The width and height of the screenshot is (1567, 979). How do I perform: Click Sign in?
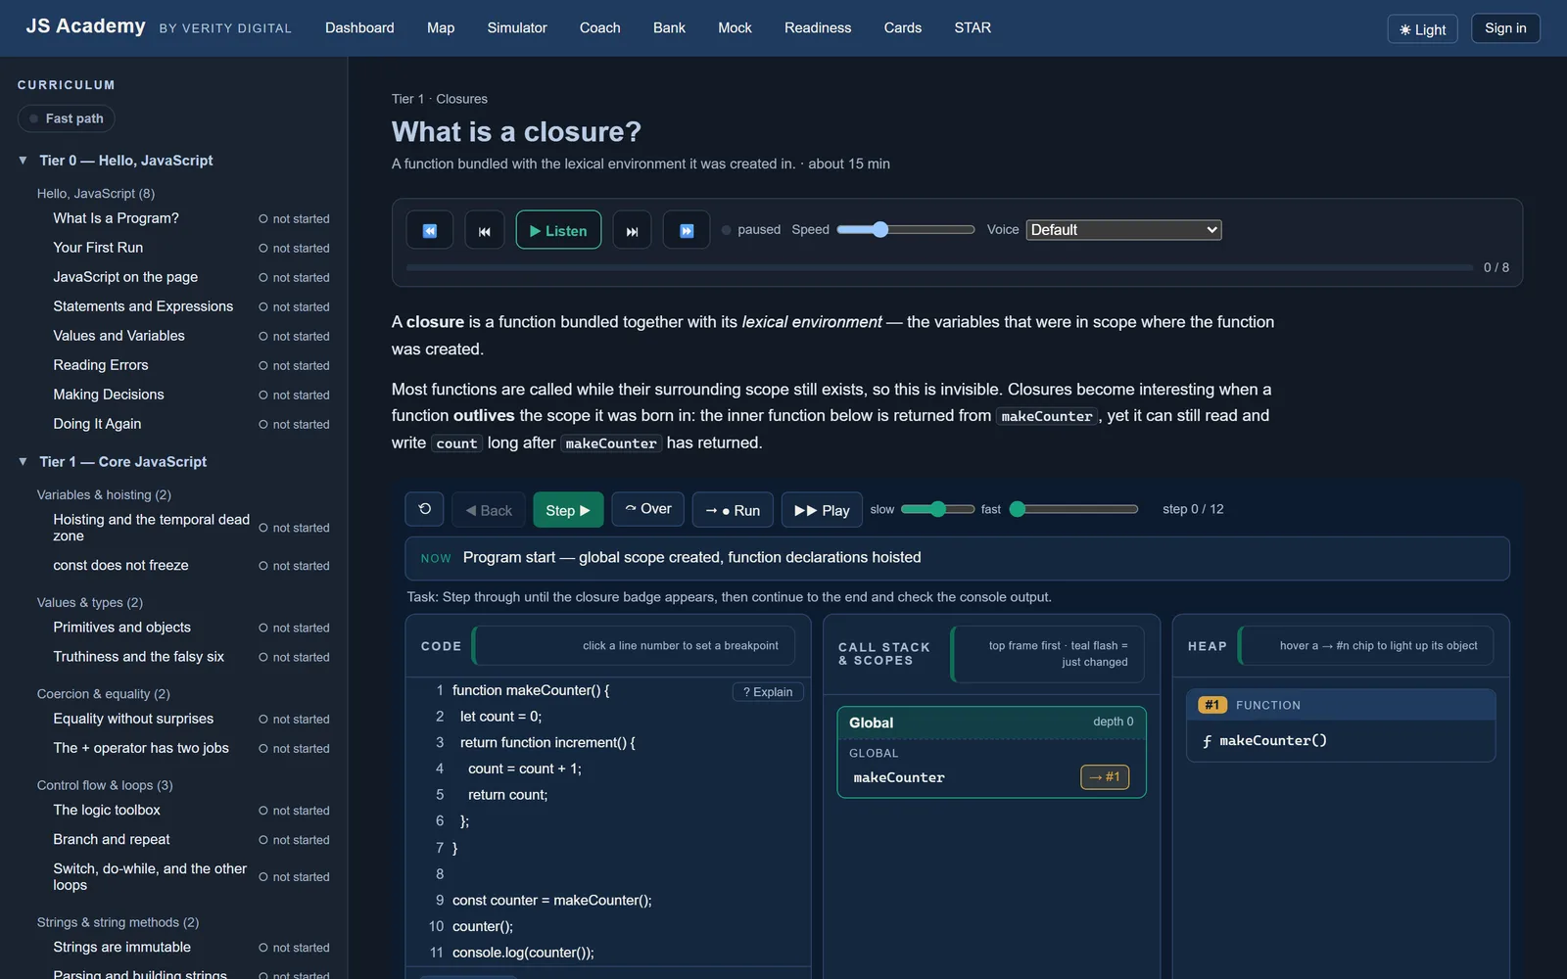coord(1505,28)
